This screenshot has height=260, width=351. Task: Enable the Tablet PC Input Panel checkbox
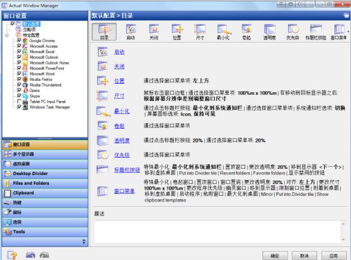[x=19, y=102]
